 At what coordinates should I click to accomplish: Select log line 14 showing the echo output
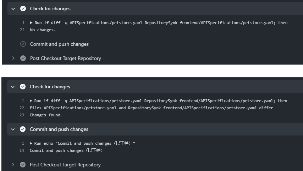[66, 150]
